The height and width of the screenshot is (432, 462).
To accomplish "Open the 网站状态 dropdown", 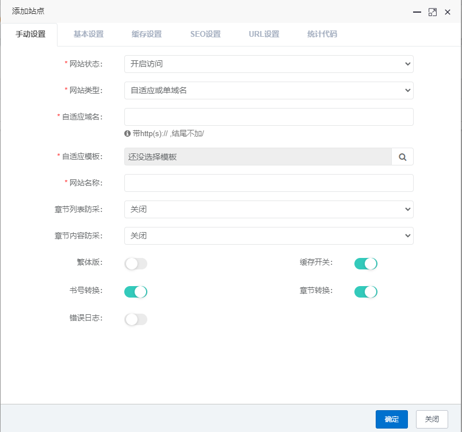I will (269, 64).
